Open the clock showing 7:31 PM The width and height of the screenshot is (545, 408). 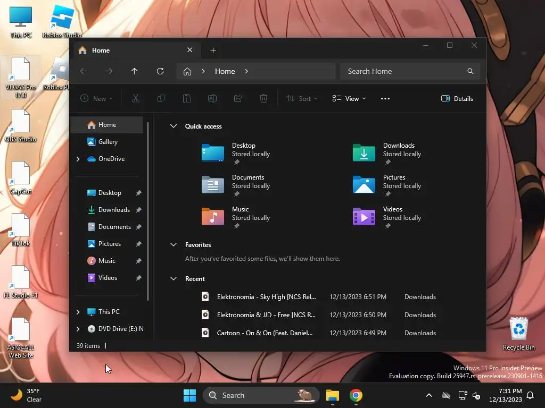pos(506,395)
